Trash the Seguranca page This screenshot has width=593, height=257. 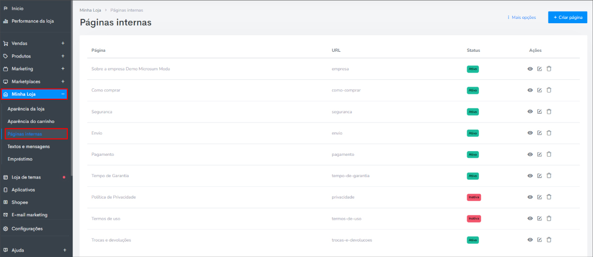pos(549,111)
